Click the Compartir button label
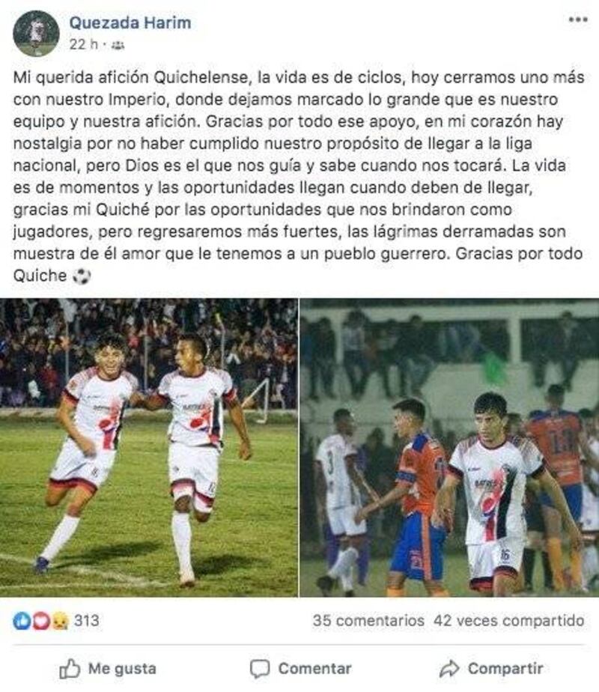Viewport: 599px width, 692px height. pos(505,669)
